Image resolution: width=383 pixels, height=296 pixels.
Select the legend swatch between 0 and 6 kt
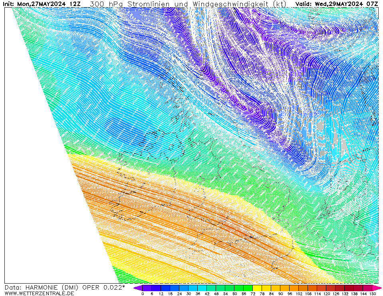coord(147,288)
